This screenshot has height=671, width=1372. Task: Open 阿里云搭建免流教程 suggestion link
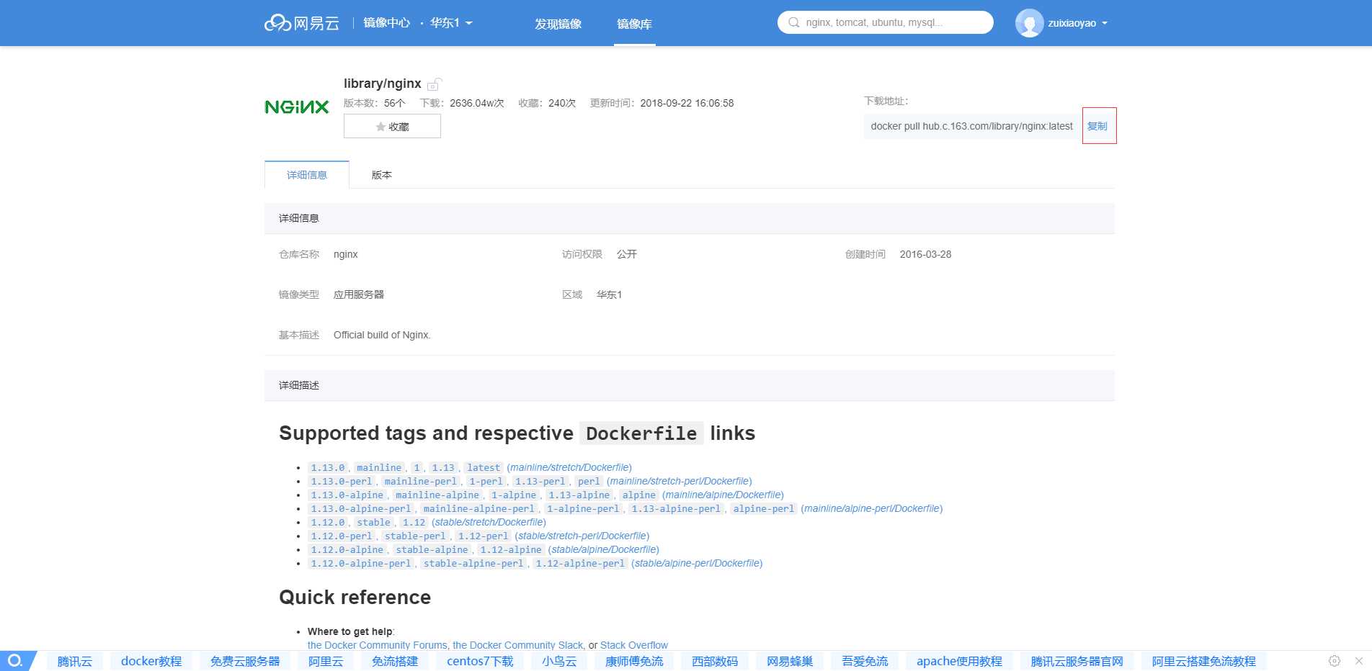tap(1203, 661)
